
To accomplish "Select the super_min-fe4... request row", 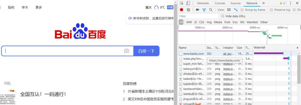I will click(238, 64).
